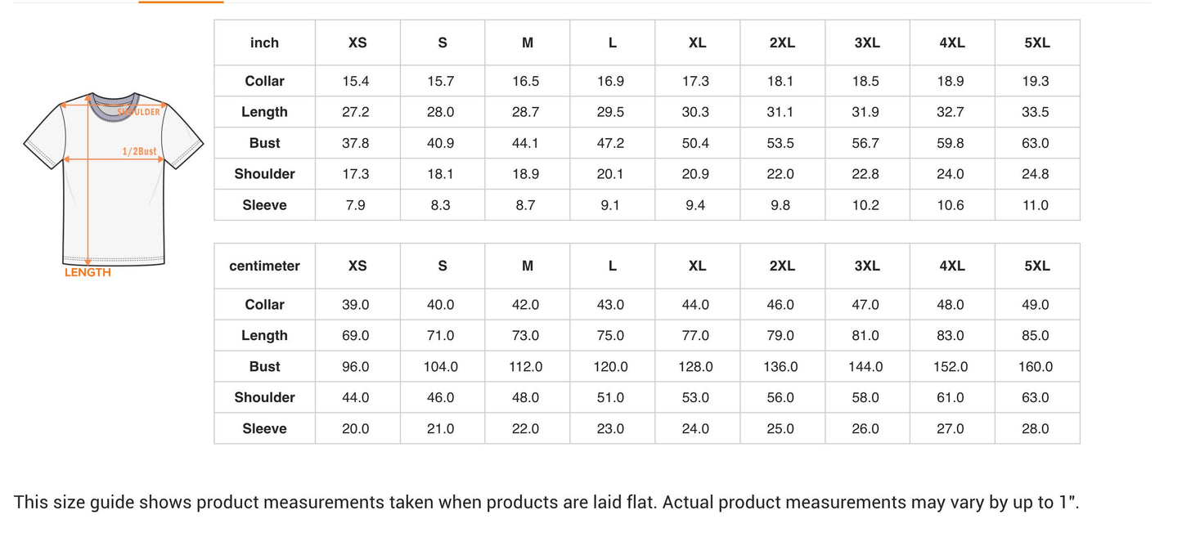
Task: Select the Bust row label in the inch table
Action: tap(264, 143)
